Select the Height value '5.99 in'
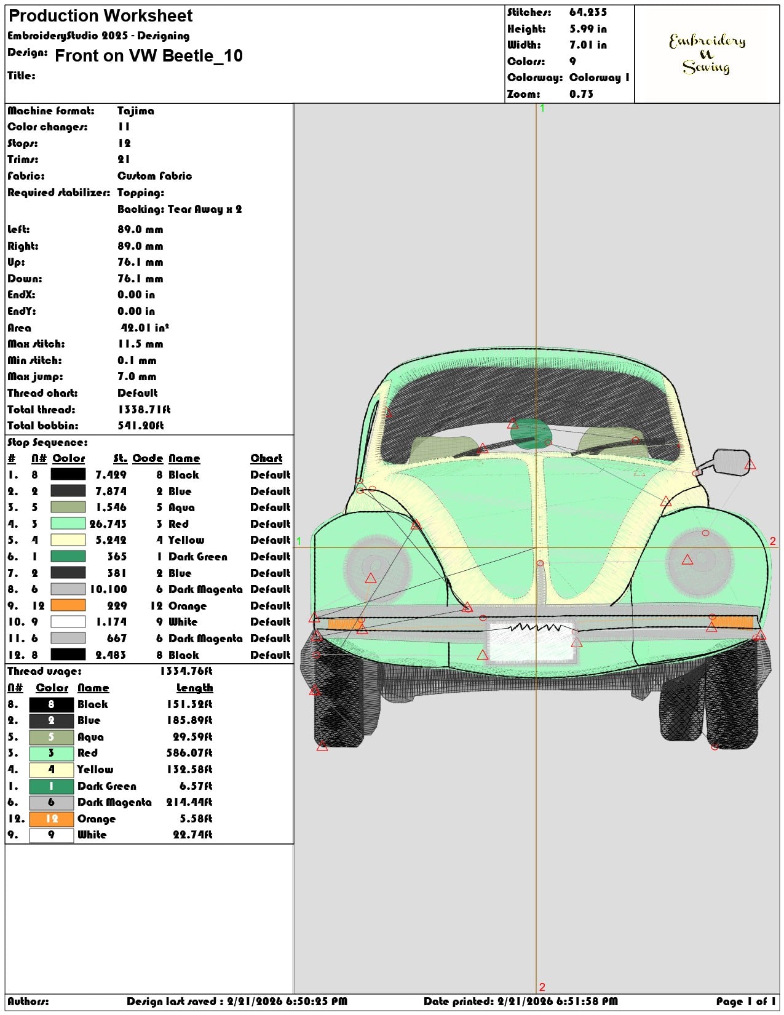This screenshot has height=1015, width=784. pos(588,29)
